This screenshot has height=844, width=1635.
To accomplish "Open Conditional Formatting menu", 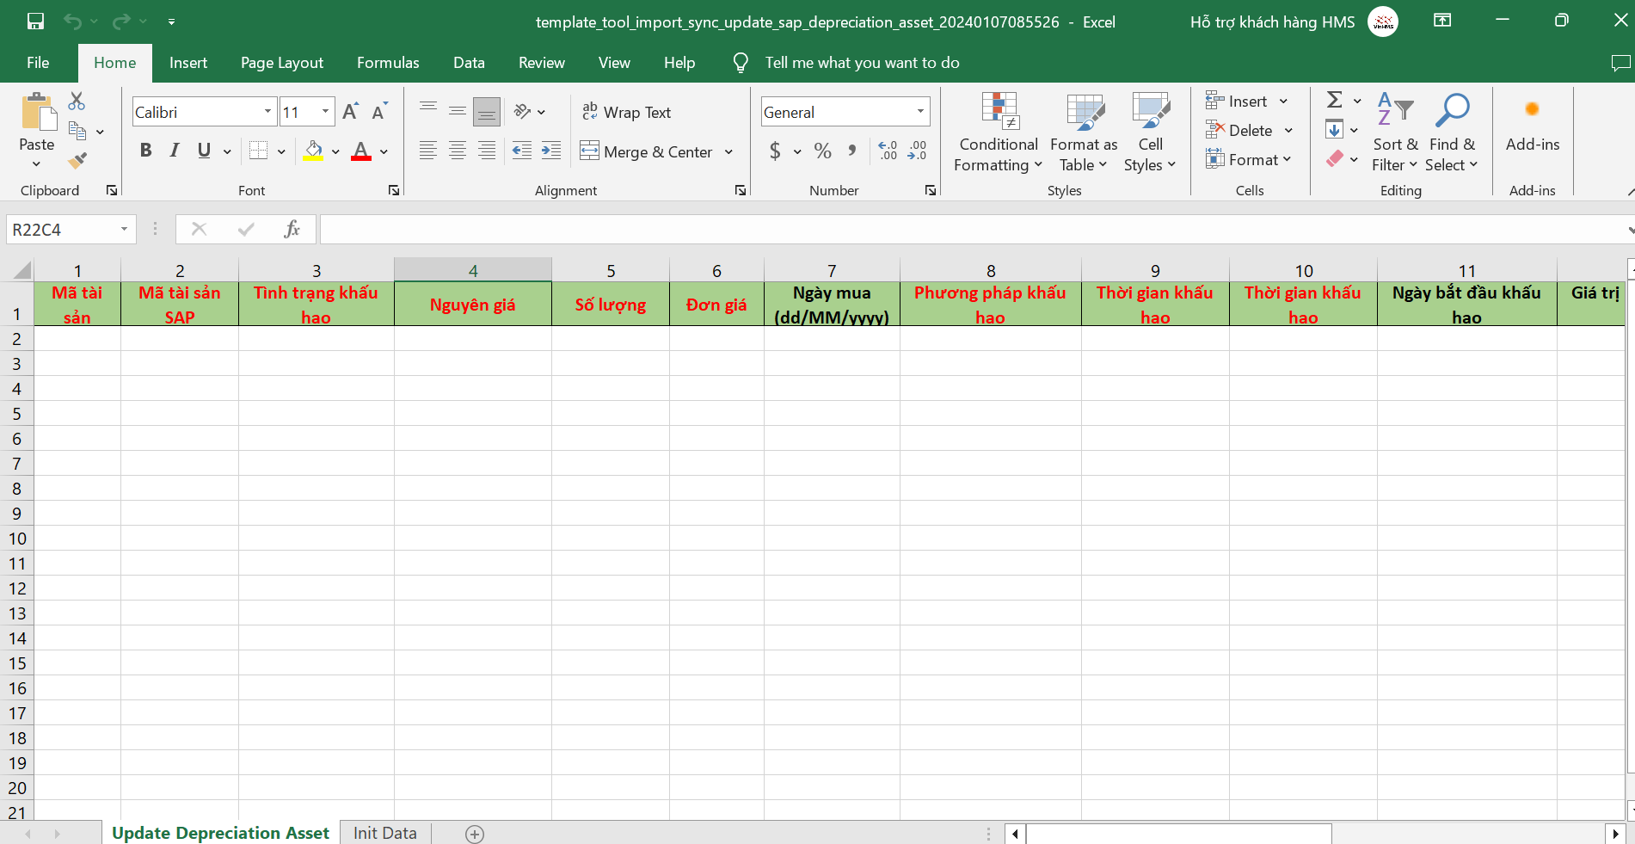I will tap(999, 132).
